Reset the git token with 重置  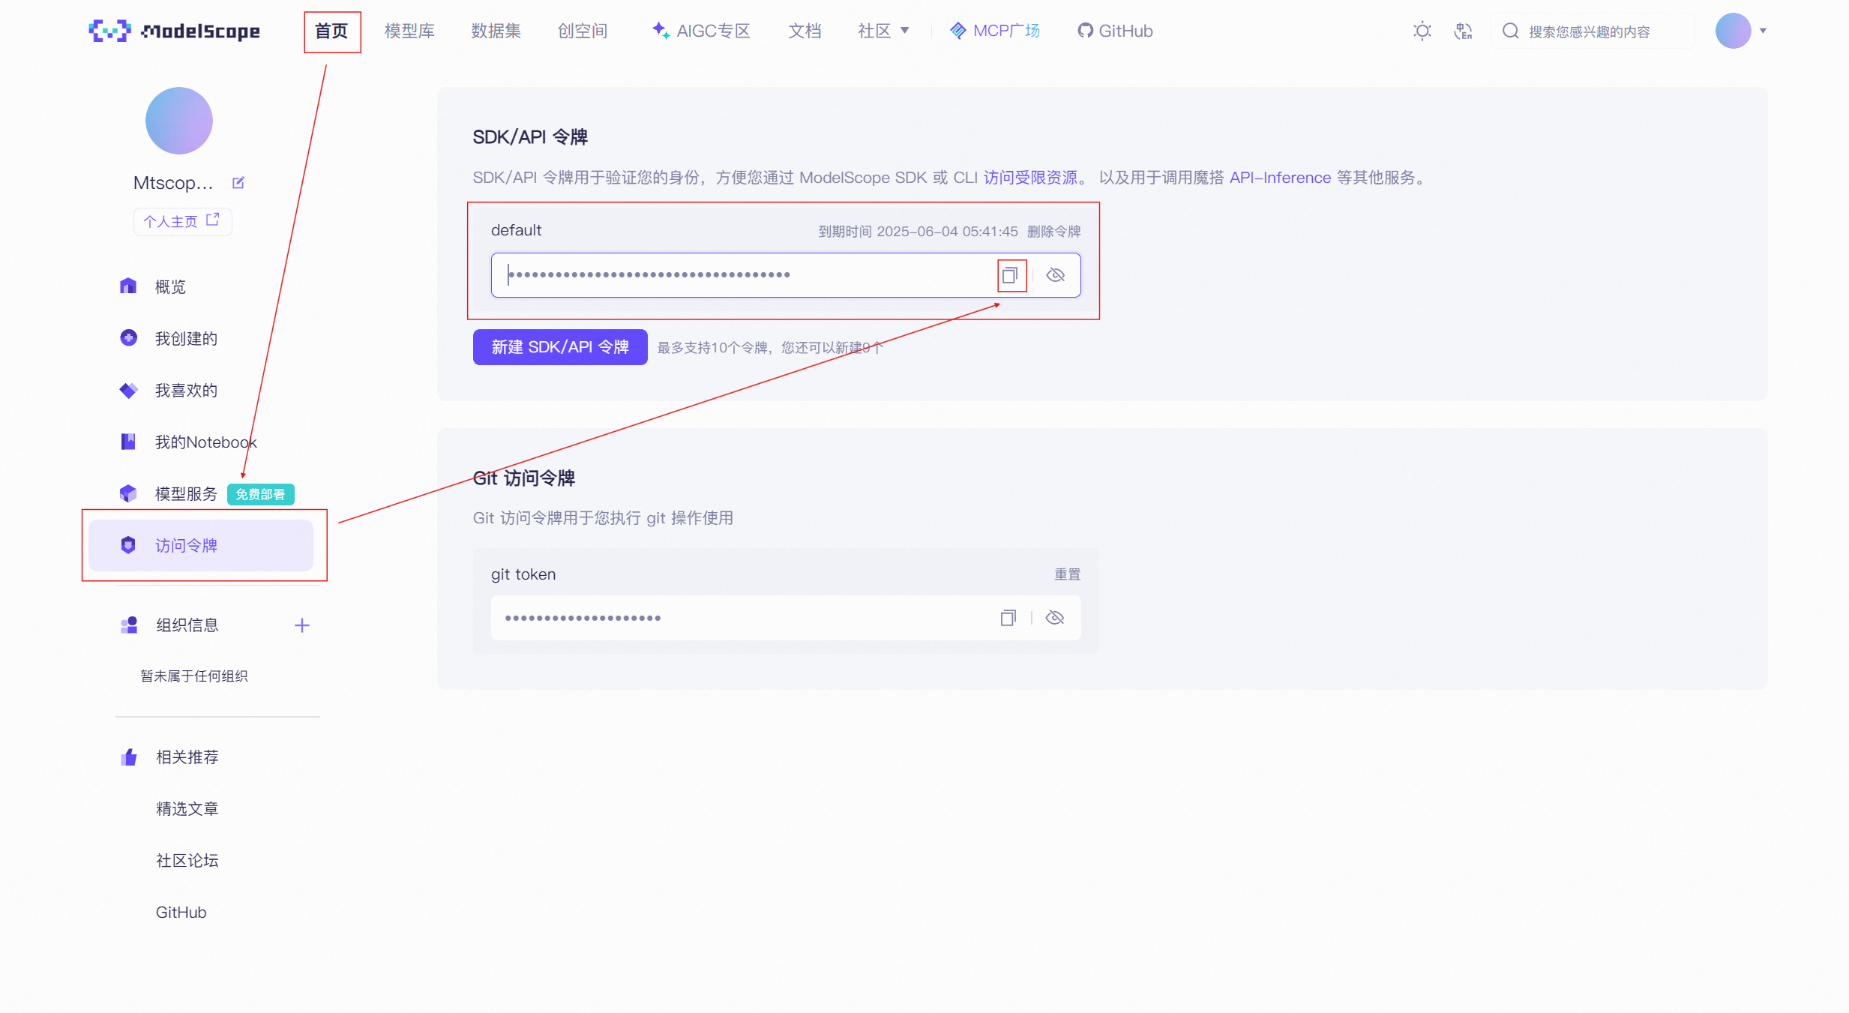[1068, 574]
